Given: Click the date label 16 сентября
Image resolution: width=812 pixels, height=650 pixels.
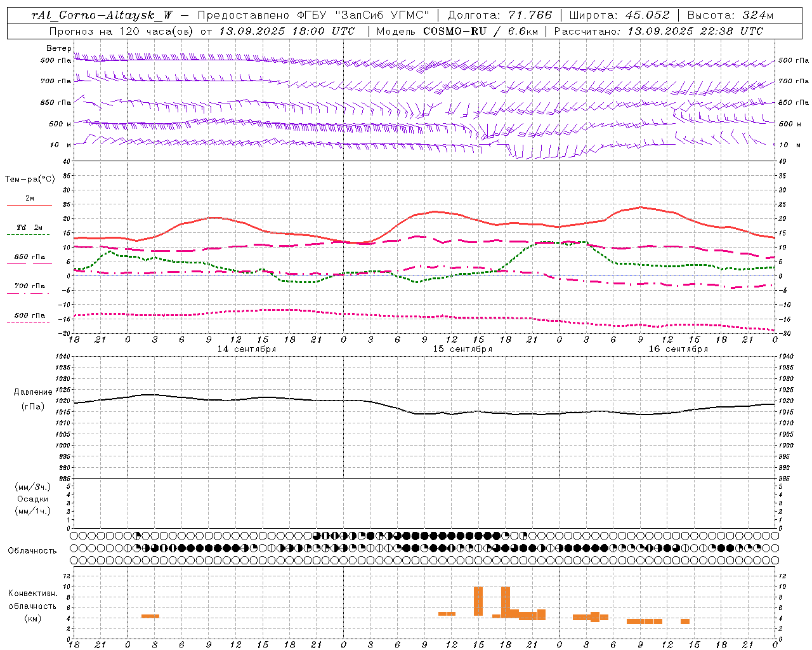Looking at the screenshot, I should coord(678,349).
